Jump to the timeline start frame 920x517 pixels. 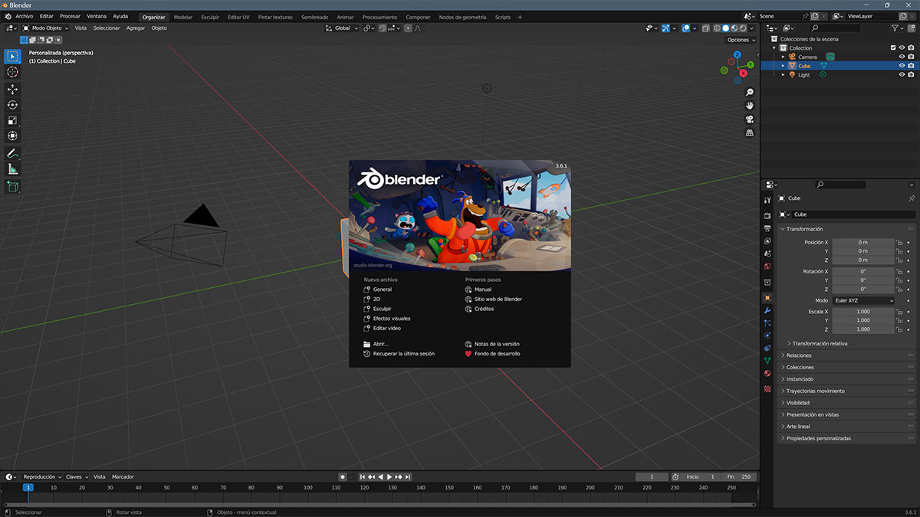(363, 477)
